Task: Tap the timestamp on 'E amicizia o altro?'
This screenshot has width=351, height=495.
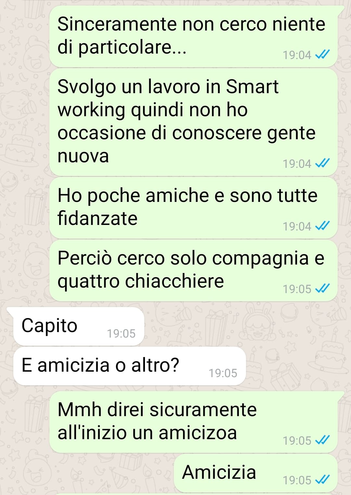Action: click(223, 373)
